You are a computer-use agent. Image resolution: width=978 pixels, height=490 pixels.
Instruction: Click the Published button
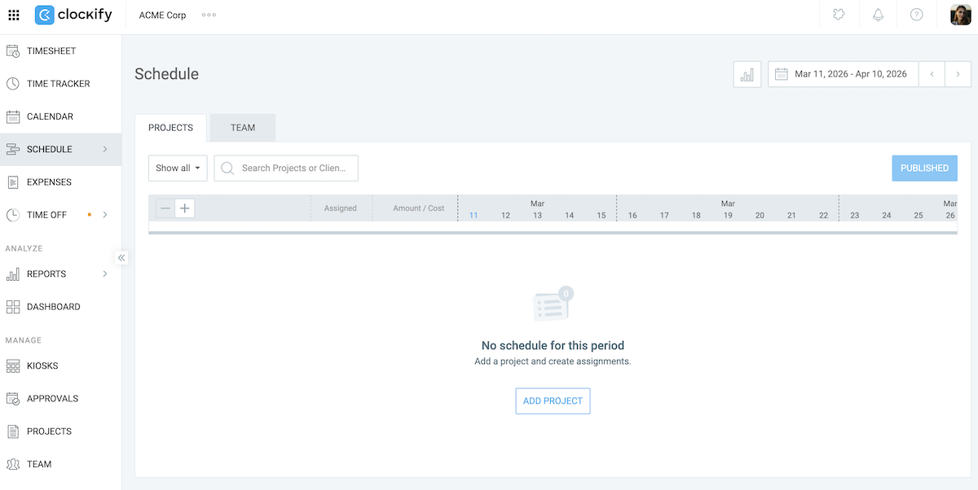(x=924, y=168)
